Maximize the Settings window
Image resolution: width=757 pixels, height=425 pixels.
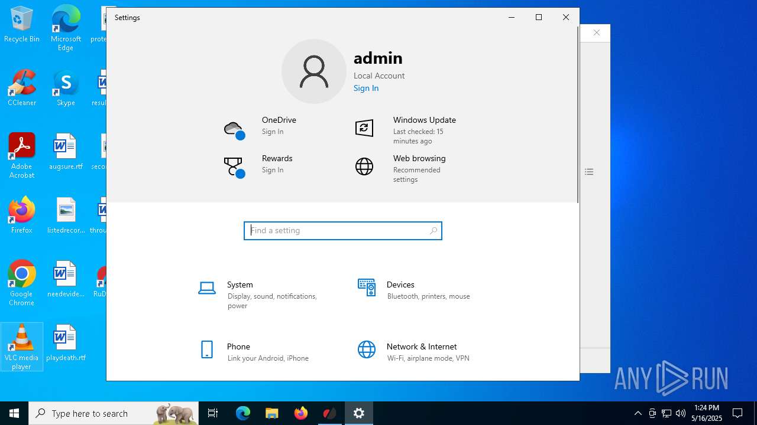[539, 18]
